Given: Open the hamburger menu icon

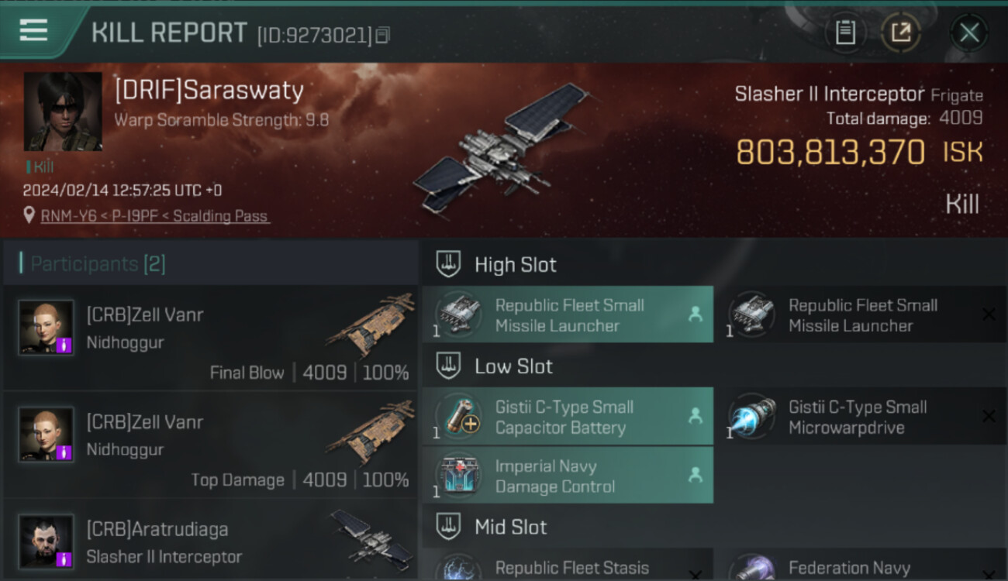Looking at the screenshot, I should (33, 31).
